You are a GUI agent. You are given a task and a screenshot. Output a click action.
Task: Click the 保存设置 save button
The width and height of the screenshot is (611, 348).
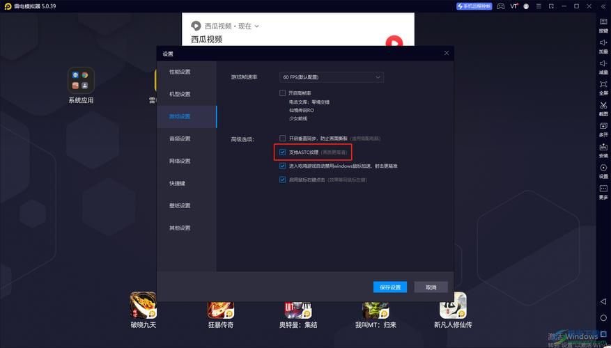pos(390,287)
